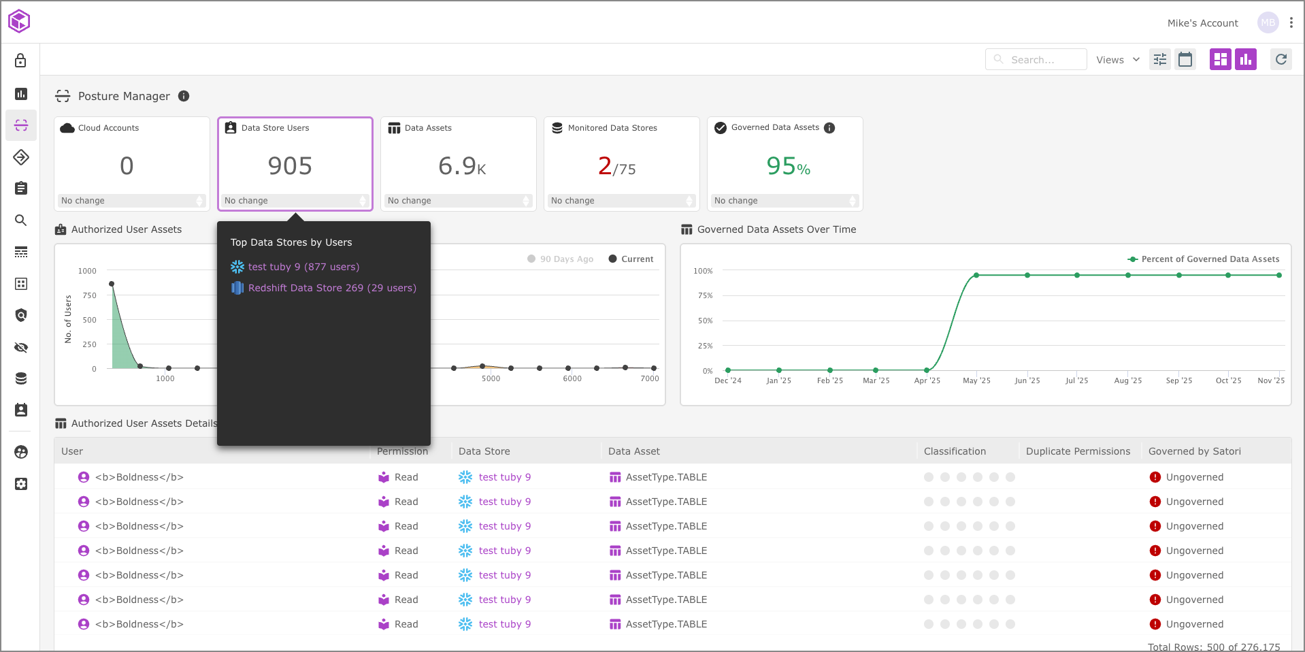Open the search magnifier in the sidebar
The width and height of the screenshot is (1305, 652).
pos(21,221)
